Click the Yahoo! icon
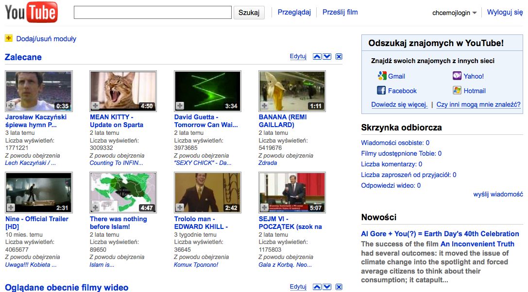528x292 pixels. point(457,76)
